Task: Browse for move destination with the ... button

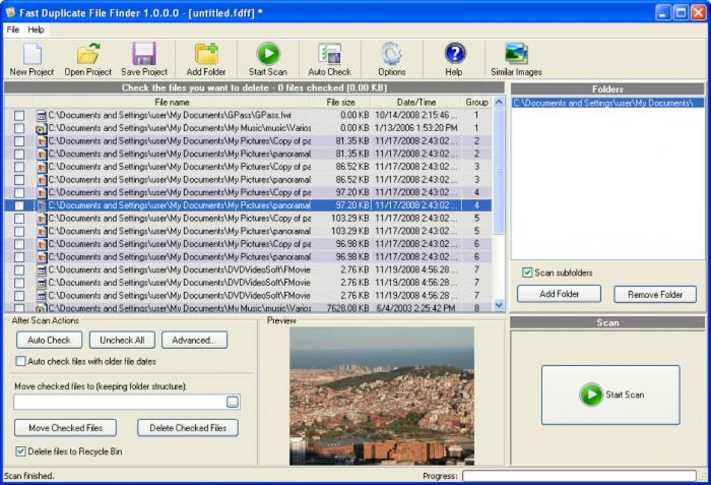Action: click(232, 402)
